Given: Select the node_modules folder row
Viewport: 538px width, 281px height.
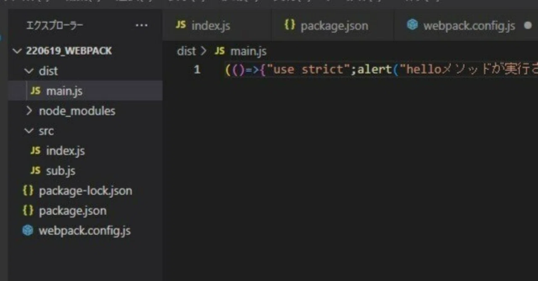Looking at the screenshot, I should [x=85, y=111].
